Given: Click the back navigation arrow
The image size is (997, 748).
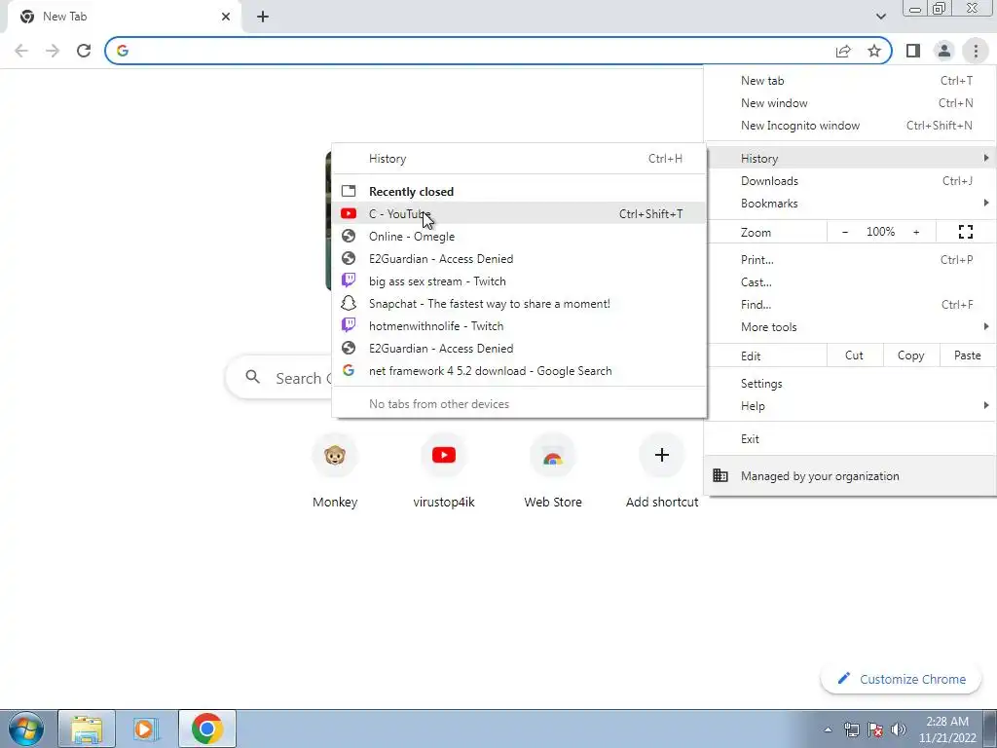Looking at the screenshot, I should (21, 51).
